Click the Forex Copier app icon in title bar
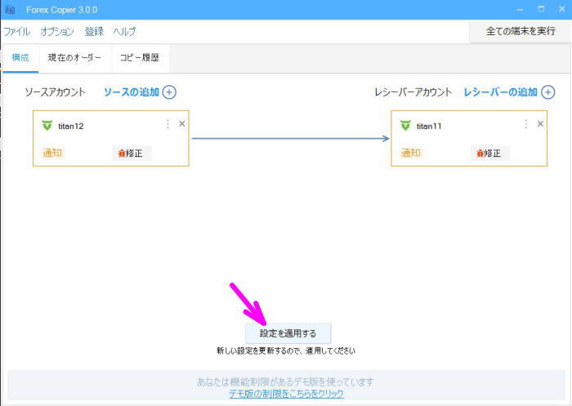Image resolution: width=572 pixels, height=406 pixels. click(10, 10)
